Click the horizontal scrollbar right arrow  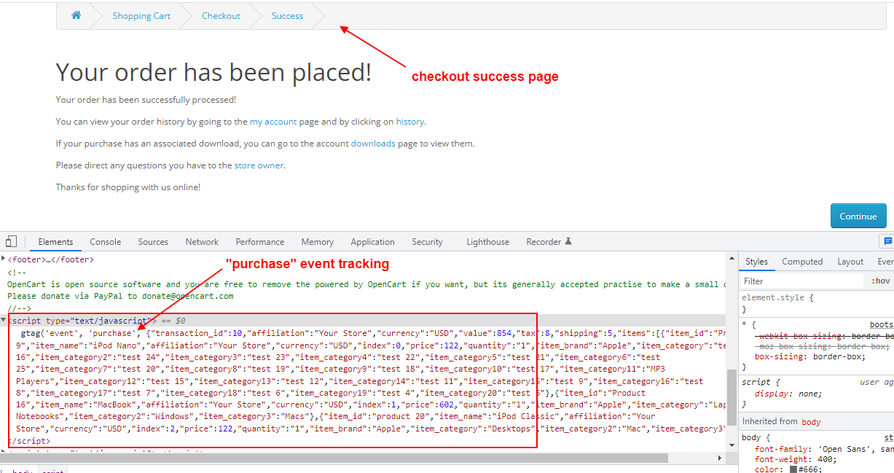tap(721, 458)
